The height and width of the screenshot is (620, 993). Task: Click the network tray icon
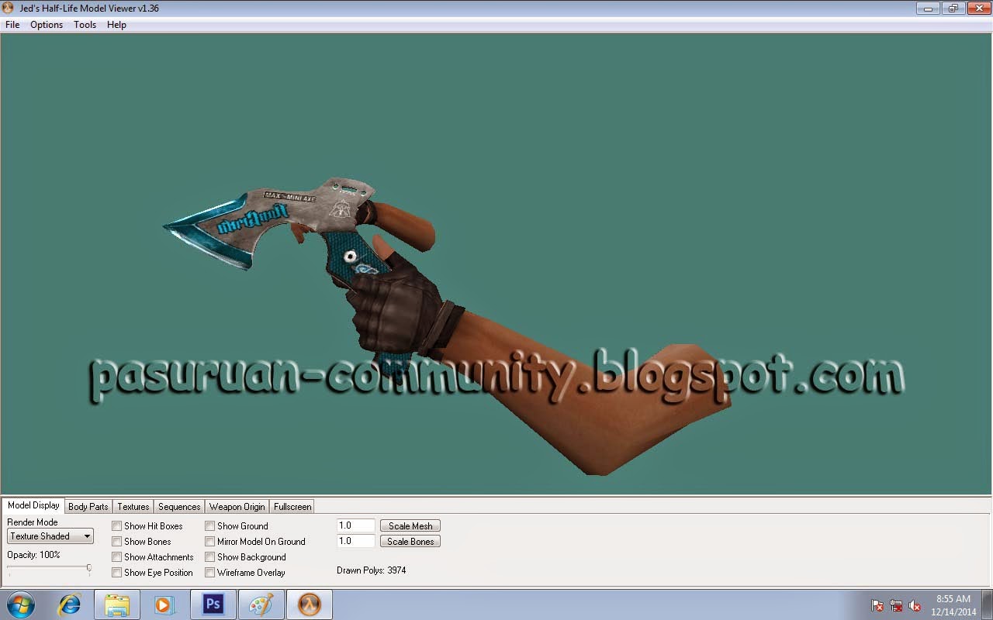pos(896,605)
